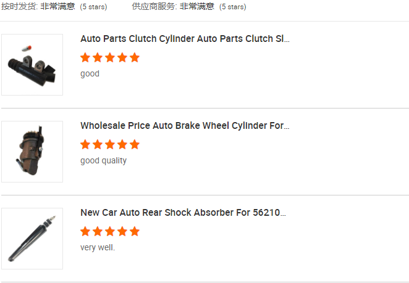Click first star of Brake Wheel Cylinder rating
409x283 pixels.
[x=85, y=145]
